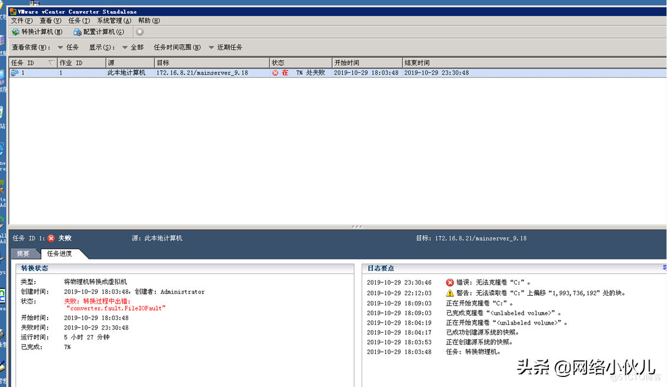Open the 任务 menu
Viewport: 667px width, 387px height.
click(79, 21)
